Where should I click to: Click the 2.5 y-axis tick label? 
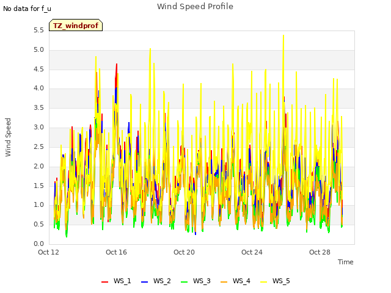(x=38, y=146)
